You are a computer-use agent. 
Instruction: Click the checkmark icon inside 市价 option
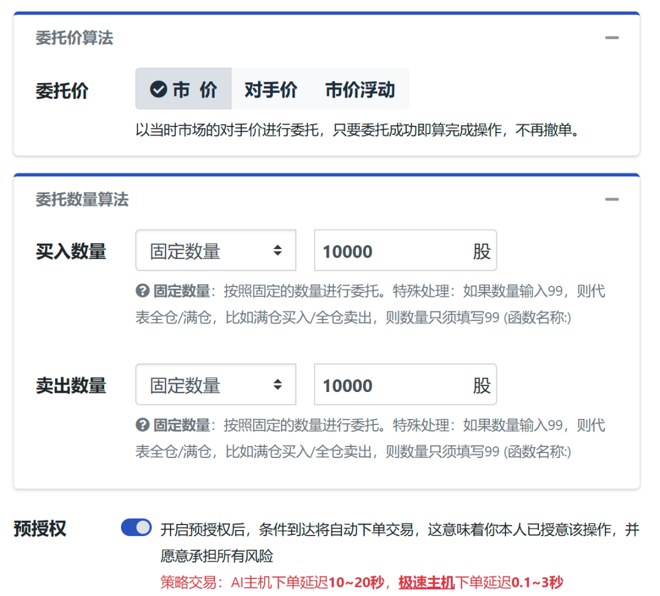pyautogui.click(x=158, y=90)
